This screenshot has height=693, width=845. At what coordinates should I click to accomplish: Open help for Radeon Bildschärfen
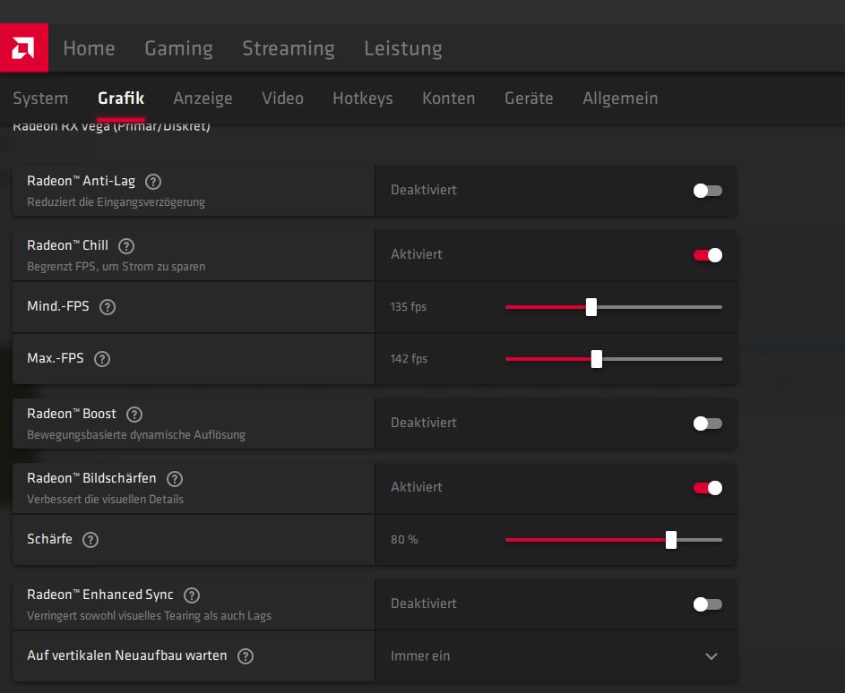click(x=175, y=479)
